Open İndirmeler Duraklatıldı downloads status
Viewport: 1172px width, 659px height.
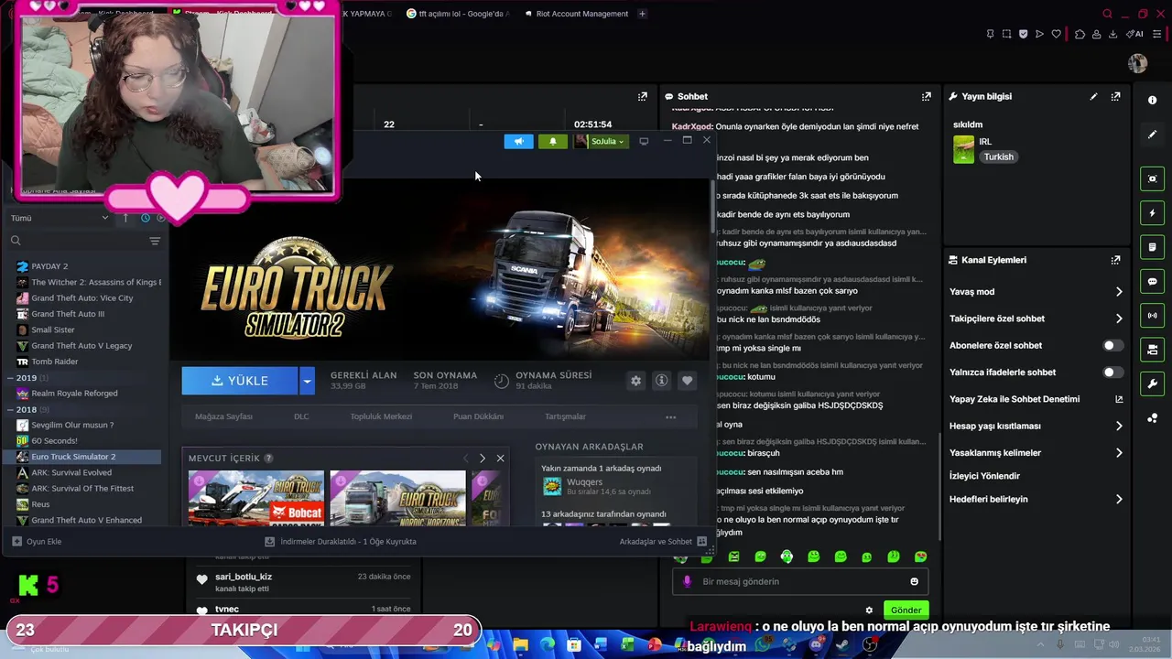[341, 542]
